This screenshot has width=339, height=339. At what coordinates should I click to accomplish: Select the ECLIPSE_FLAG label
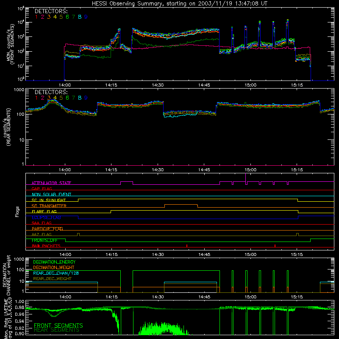(x=46, y=217)
